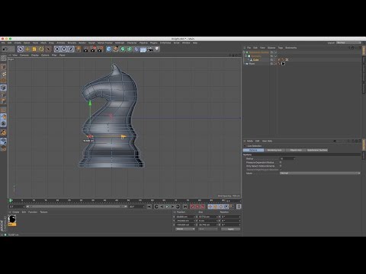Go to the end of animation
The height and width of the screenshot is (274, 366).
click(185, 207)
